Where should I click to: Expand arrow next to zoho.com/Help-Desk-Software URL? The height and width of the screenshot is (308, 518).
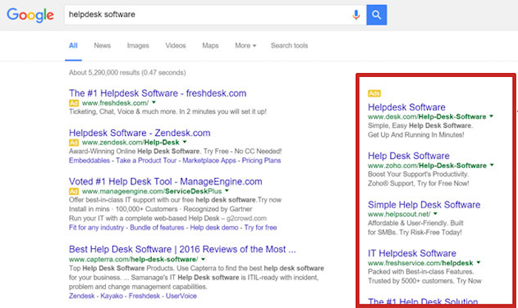point(491,165)
